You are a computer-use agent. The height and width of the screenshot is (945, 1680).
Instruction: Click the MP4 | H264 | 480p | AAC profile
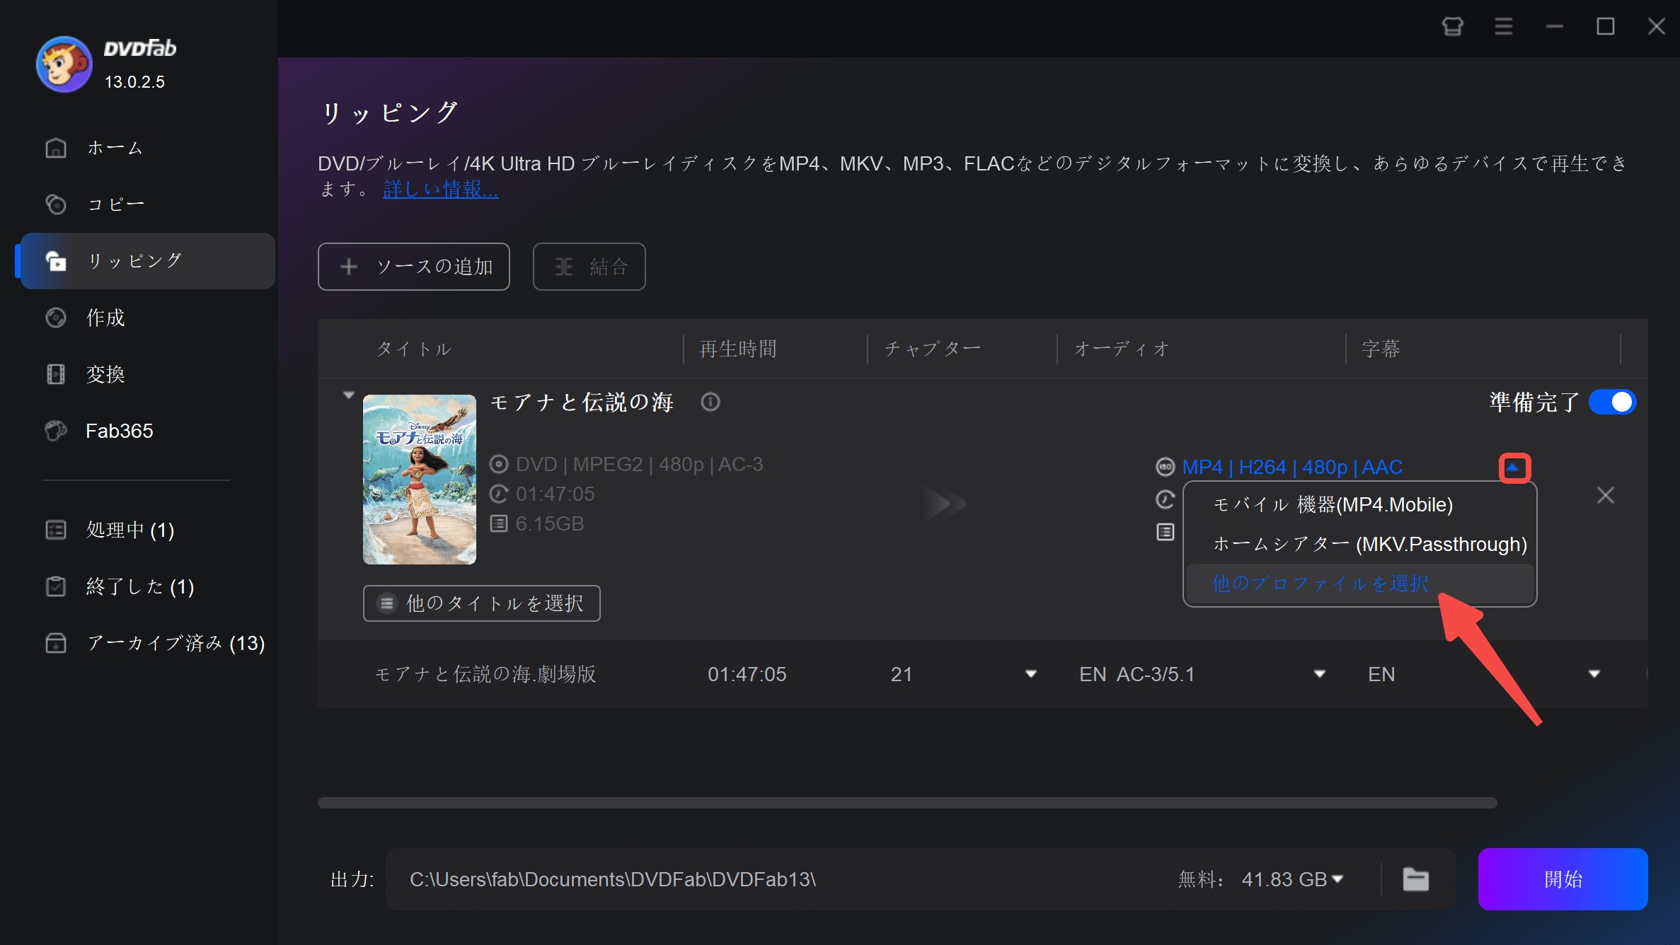tap(1292, 468)
